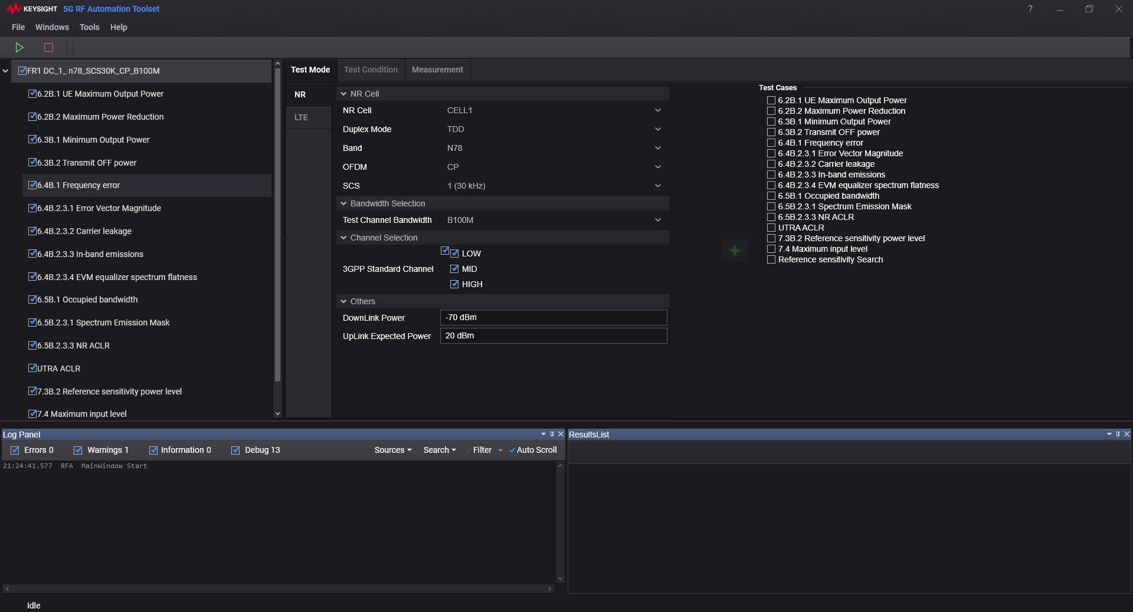Close the Log Panel with its X icon
The height and width of the screenshot is (612, 1133).
coord(561,434)
